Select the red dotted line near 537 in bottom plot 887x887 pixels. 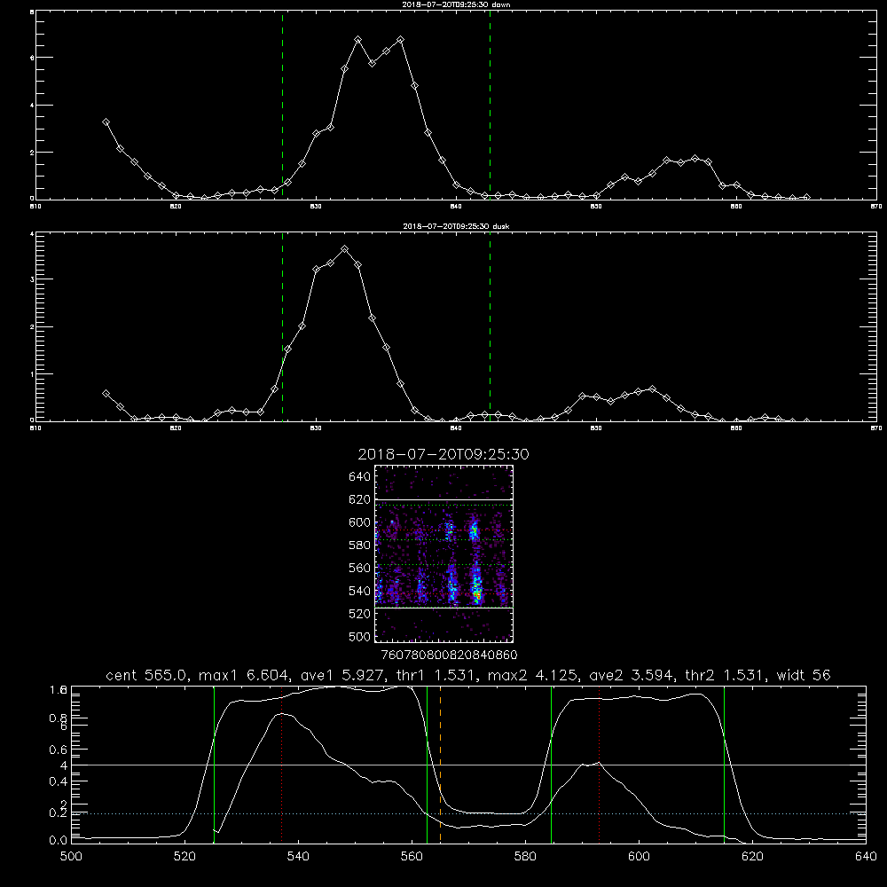coord(282,765)
